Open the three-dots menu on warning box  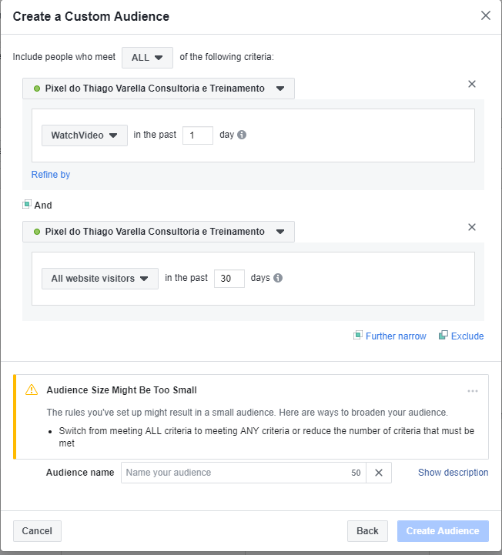473,391
